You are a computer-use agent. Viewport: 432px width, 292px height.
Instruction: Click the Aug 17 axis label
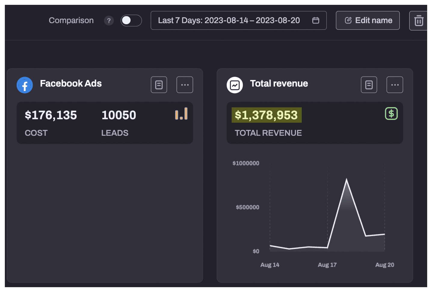327,265
